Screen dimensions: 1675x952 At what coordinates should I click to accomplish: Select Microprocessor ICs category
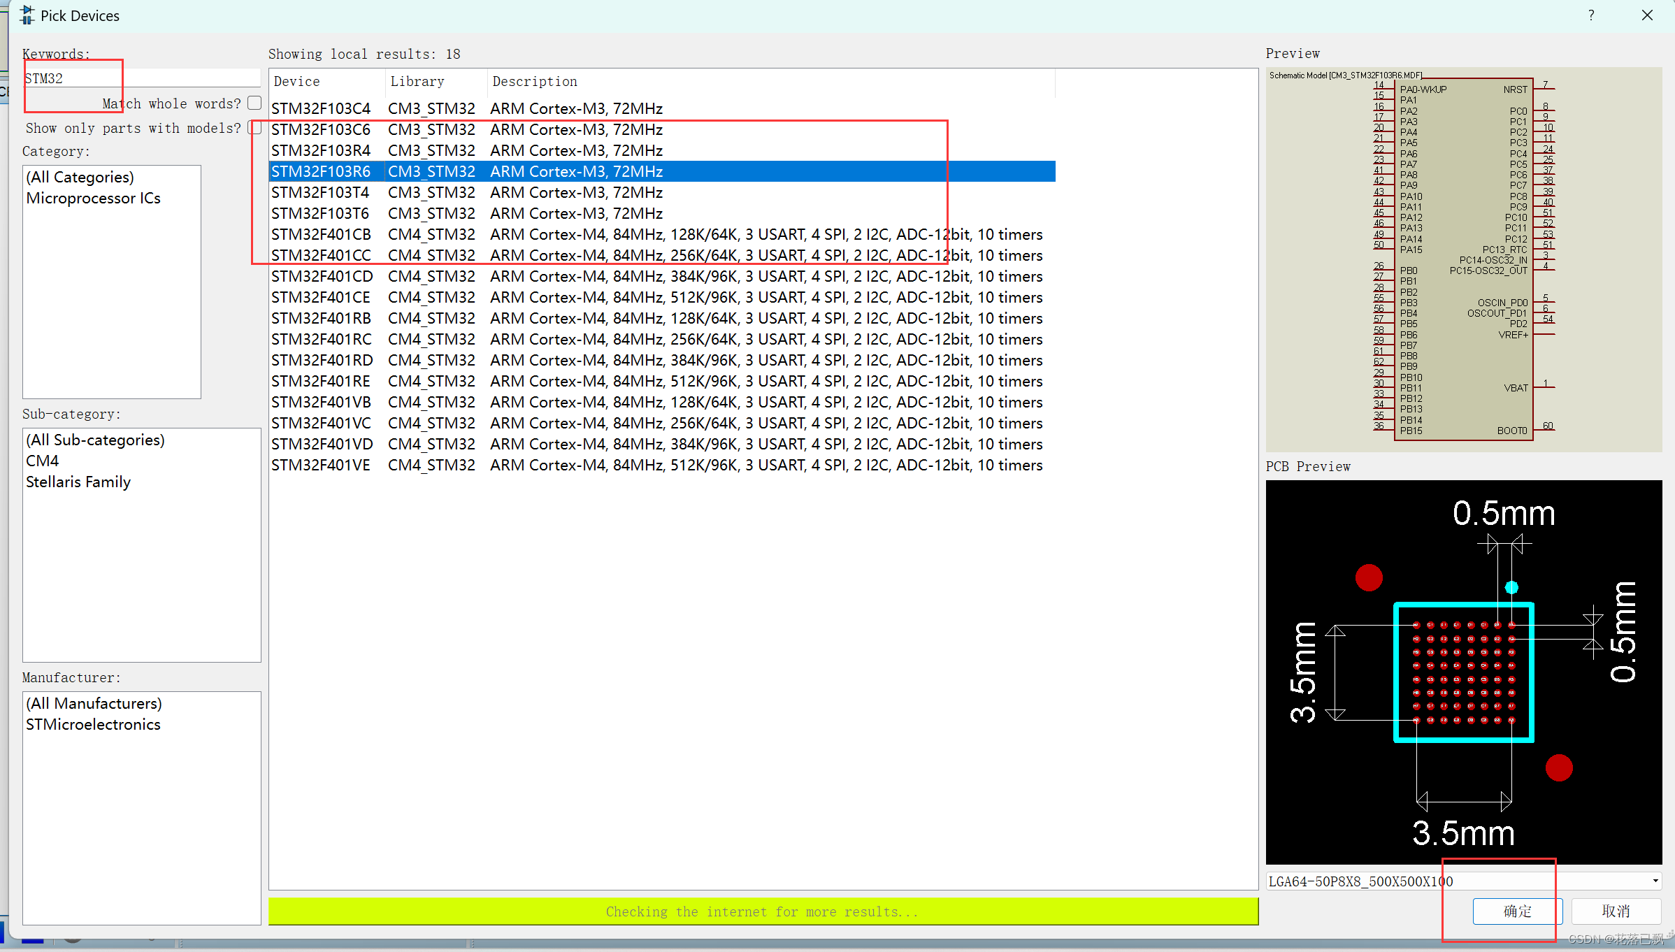pyautogui.click(x=94, y=199)
